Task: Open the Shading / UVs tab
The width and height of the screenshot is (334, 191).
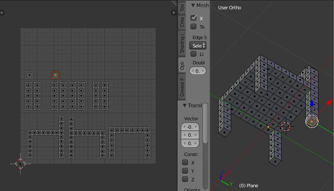Action: click(182, 44)
